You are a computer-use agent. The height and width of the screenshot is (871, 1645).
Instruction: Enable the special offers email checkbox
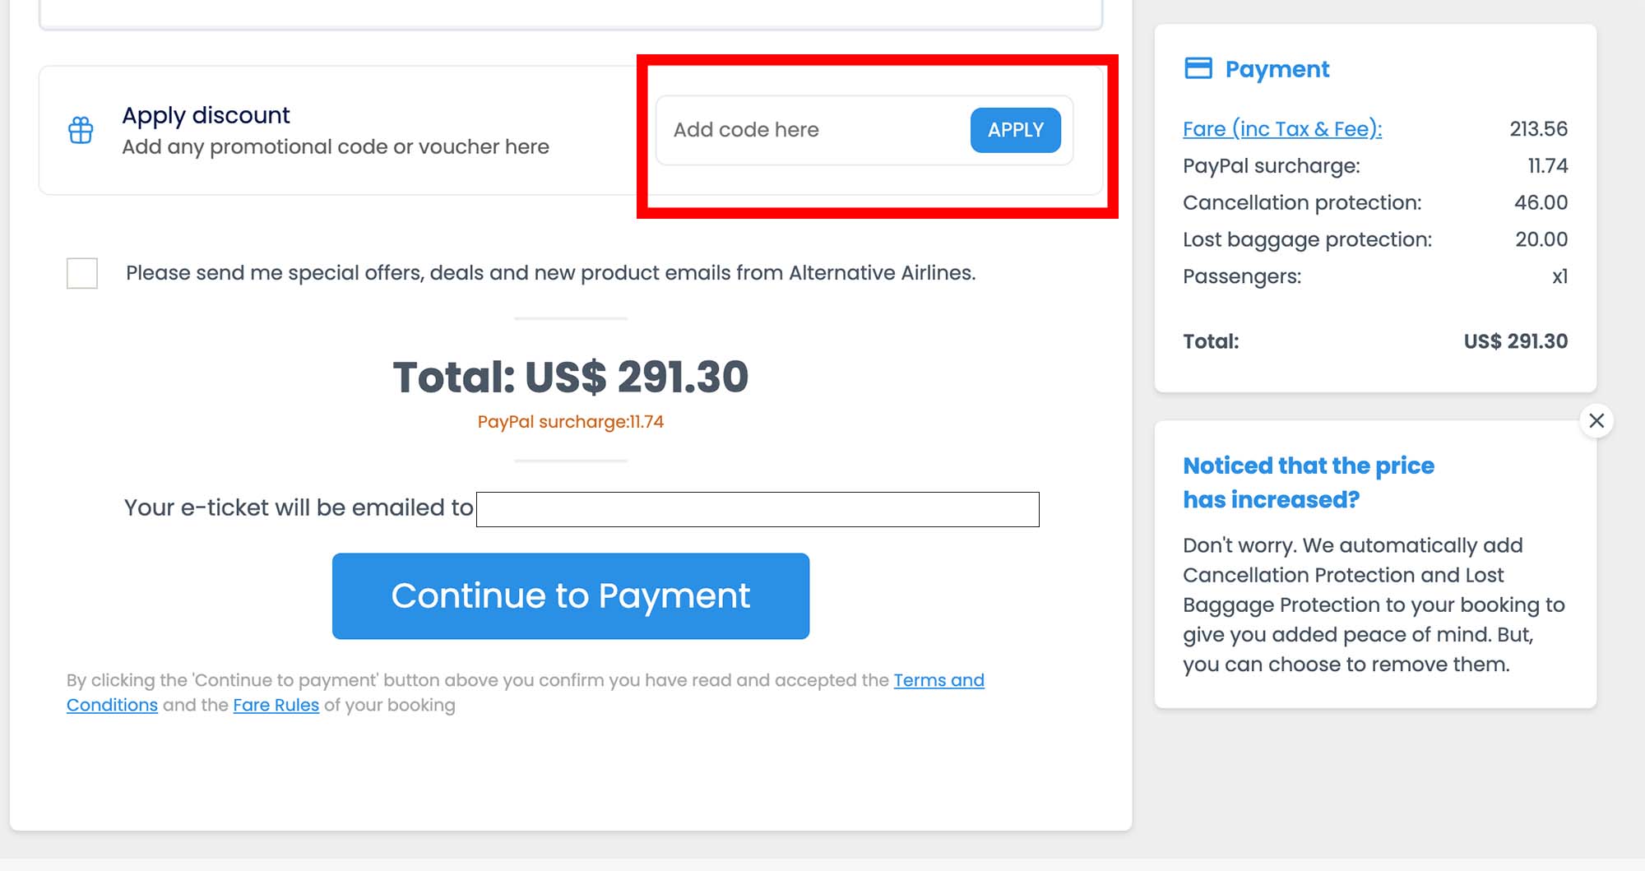point(81,272)
